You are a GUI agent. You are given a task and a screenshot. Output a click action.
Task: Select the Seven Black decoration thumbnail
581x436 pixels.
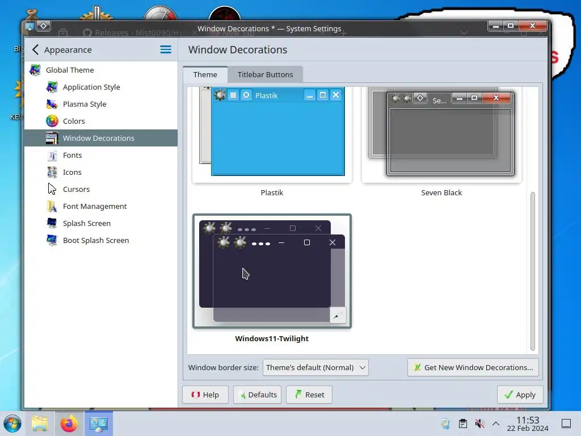(x=441, y=135)
